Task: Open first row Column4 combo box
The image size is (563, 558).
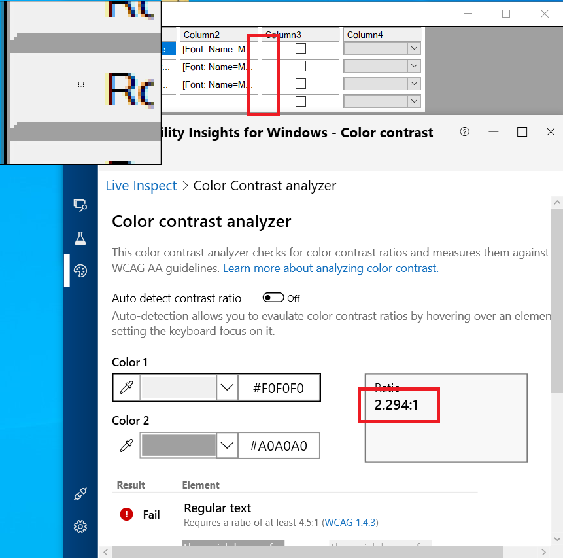Action: click(x=382, y=48)
